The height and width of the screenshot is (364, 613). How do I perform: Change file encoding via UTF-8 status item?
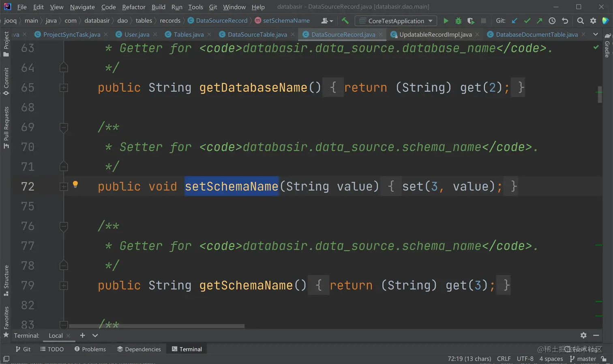pyautogui.click(x=525, y=359)
